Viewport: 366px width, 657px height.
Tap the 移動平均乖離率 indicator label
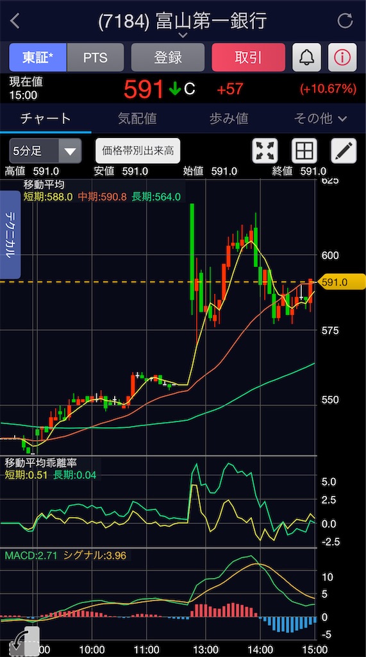pos(40,463)
